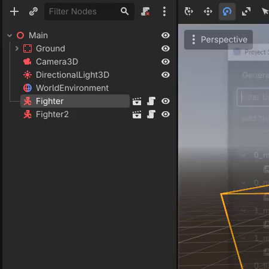This screenshot has height=269, width=269.
Task: Select the Rotate mode tool
Action: [227, 11]
